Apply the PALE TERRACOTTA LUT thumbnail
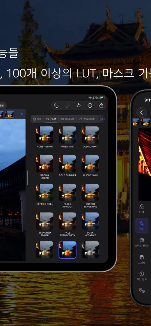The height and width of the screenshot is (326, 151). coord(67,221)
